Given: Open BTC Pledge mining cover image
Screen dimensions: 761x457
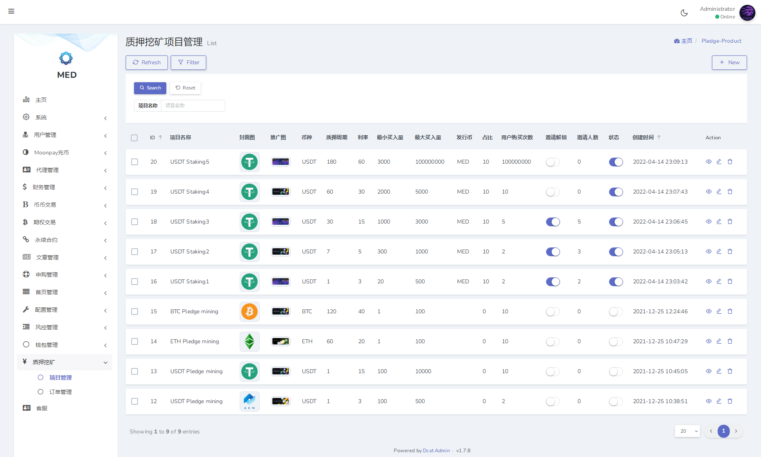Looking at the screenshot, I should (x=249, y=311).
